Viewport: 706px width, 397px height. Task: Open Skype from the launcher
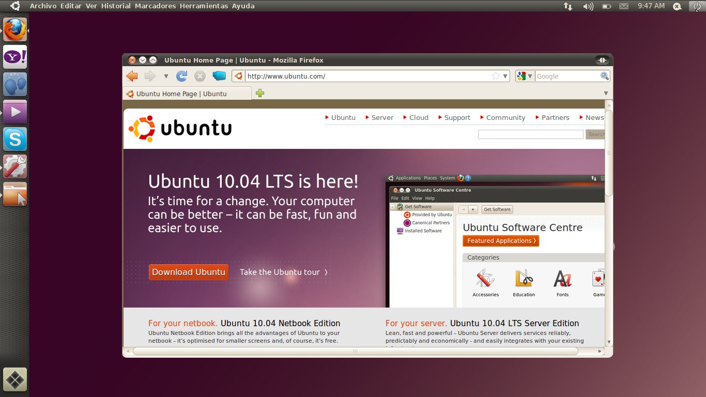point(15,139)
